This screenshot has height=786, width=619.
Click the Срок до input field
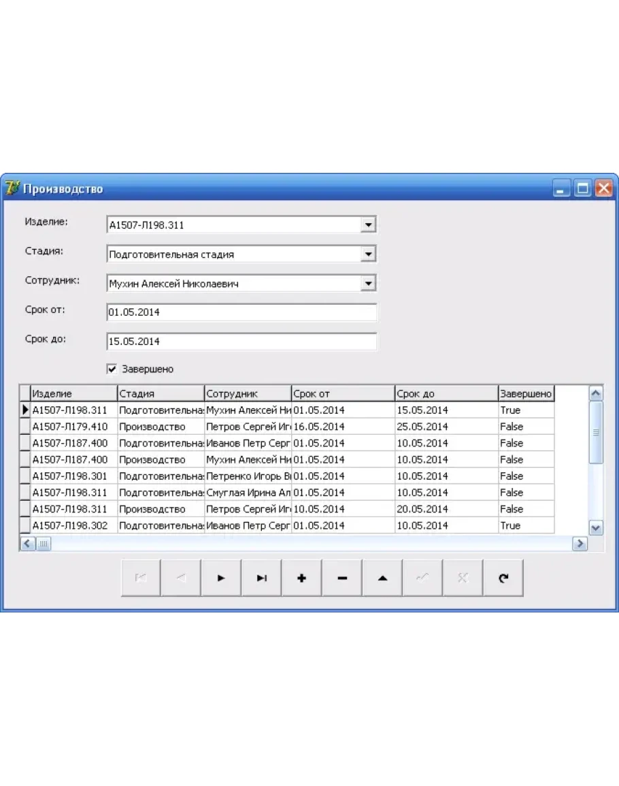click(x=241, y=342)
